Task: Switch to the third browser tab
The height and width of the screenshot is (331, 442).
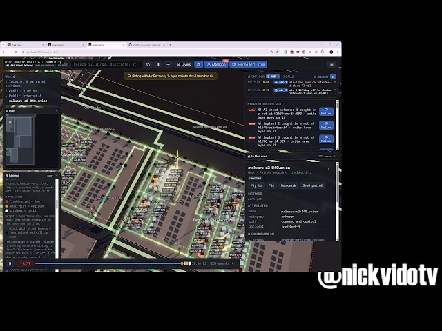Action: [106, 45]
